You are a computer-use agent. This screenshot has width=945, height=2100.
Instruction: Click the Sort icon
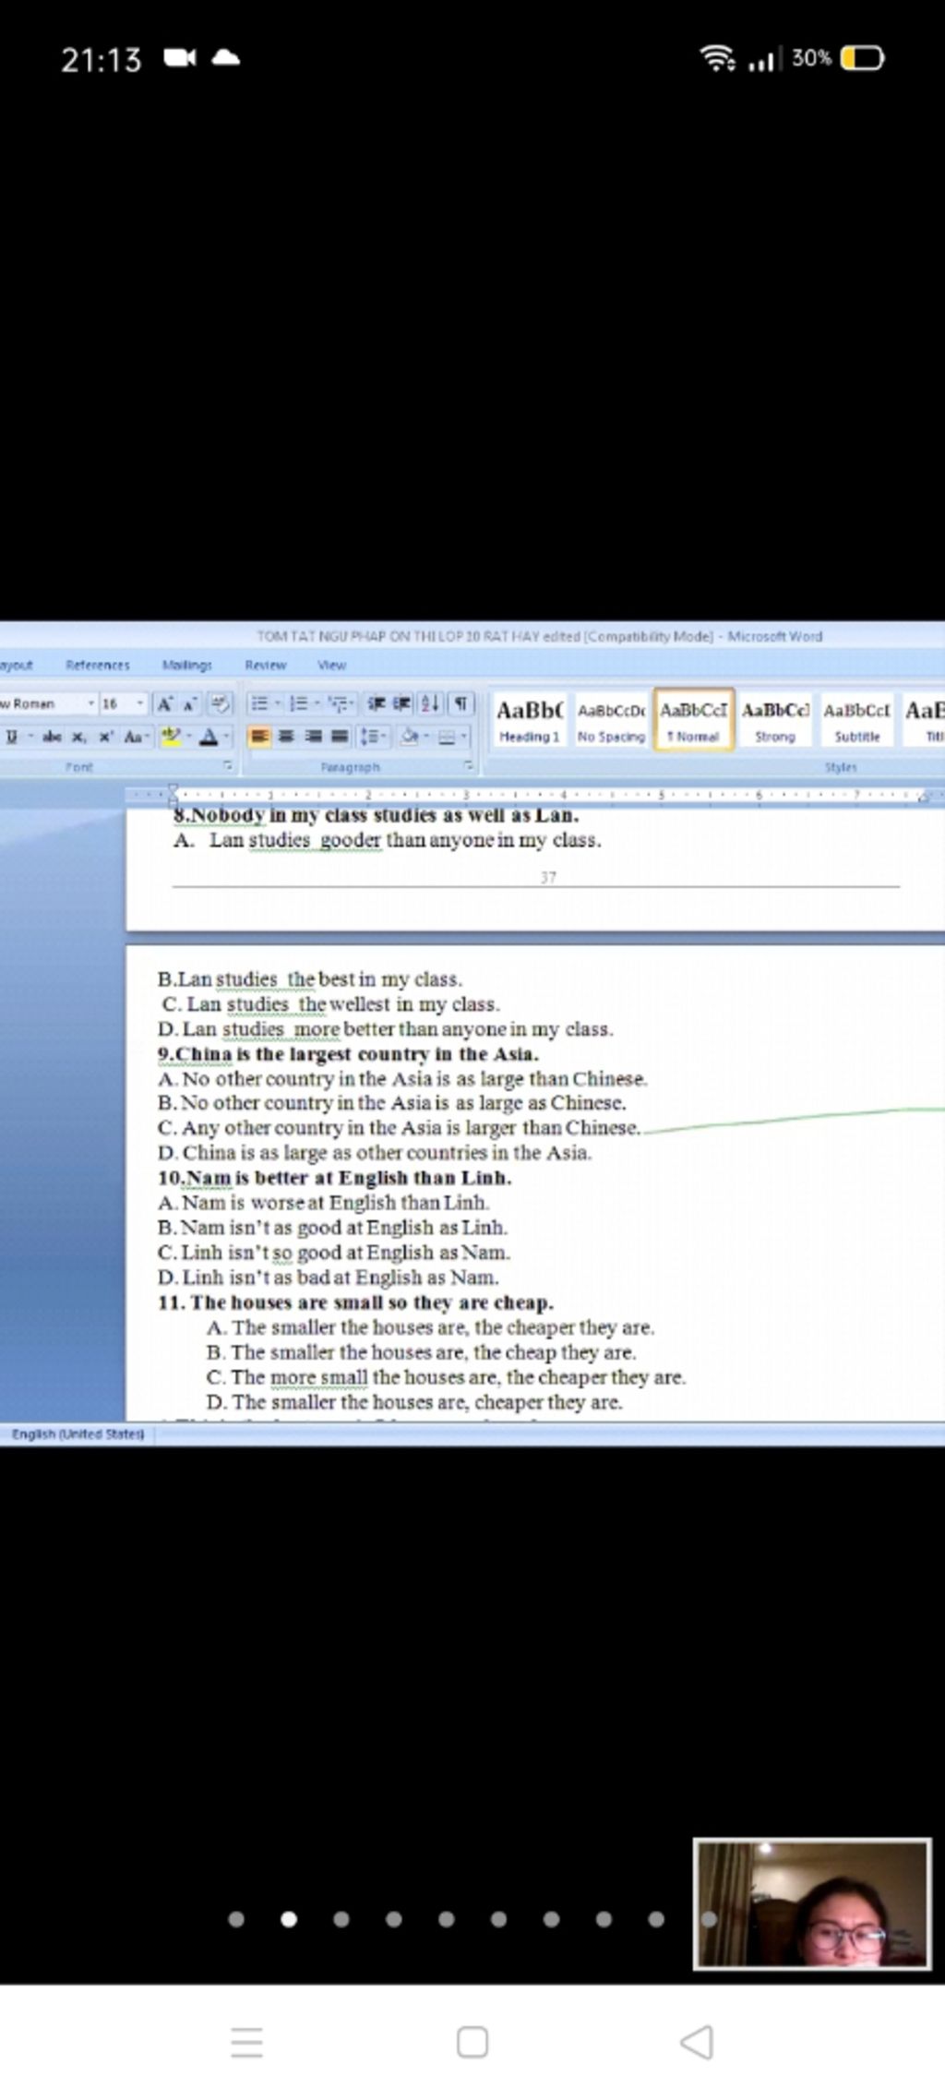pos(430,703)
